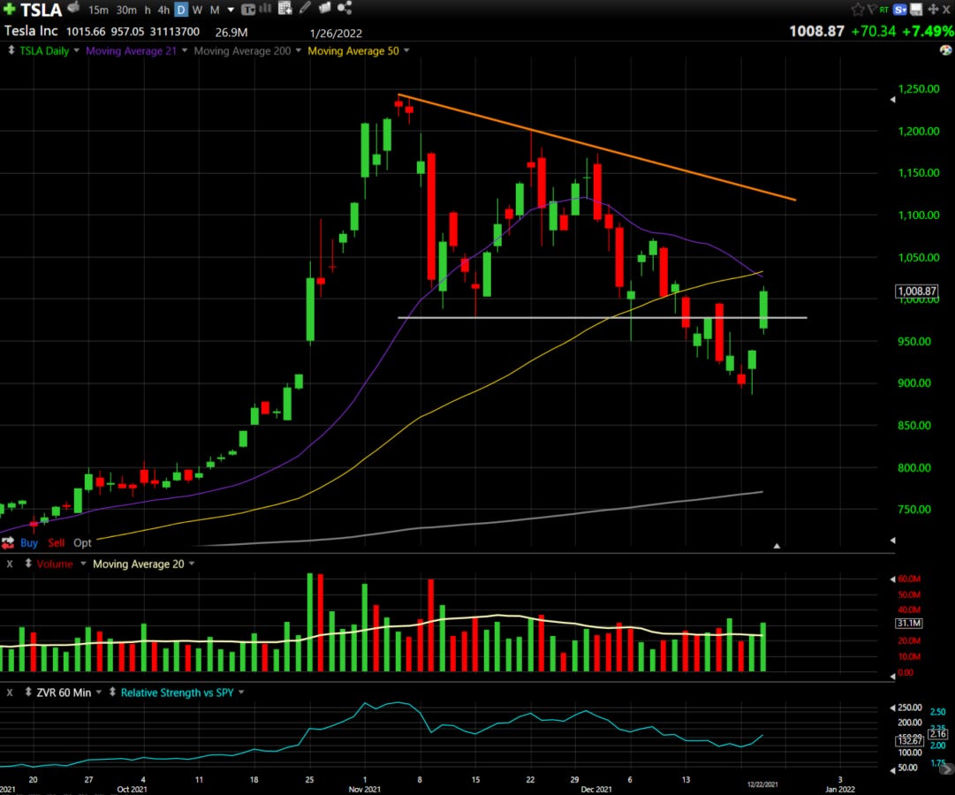Click the gray Moving Average 200 label

coord(242,51)
